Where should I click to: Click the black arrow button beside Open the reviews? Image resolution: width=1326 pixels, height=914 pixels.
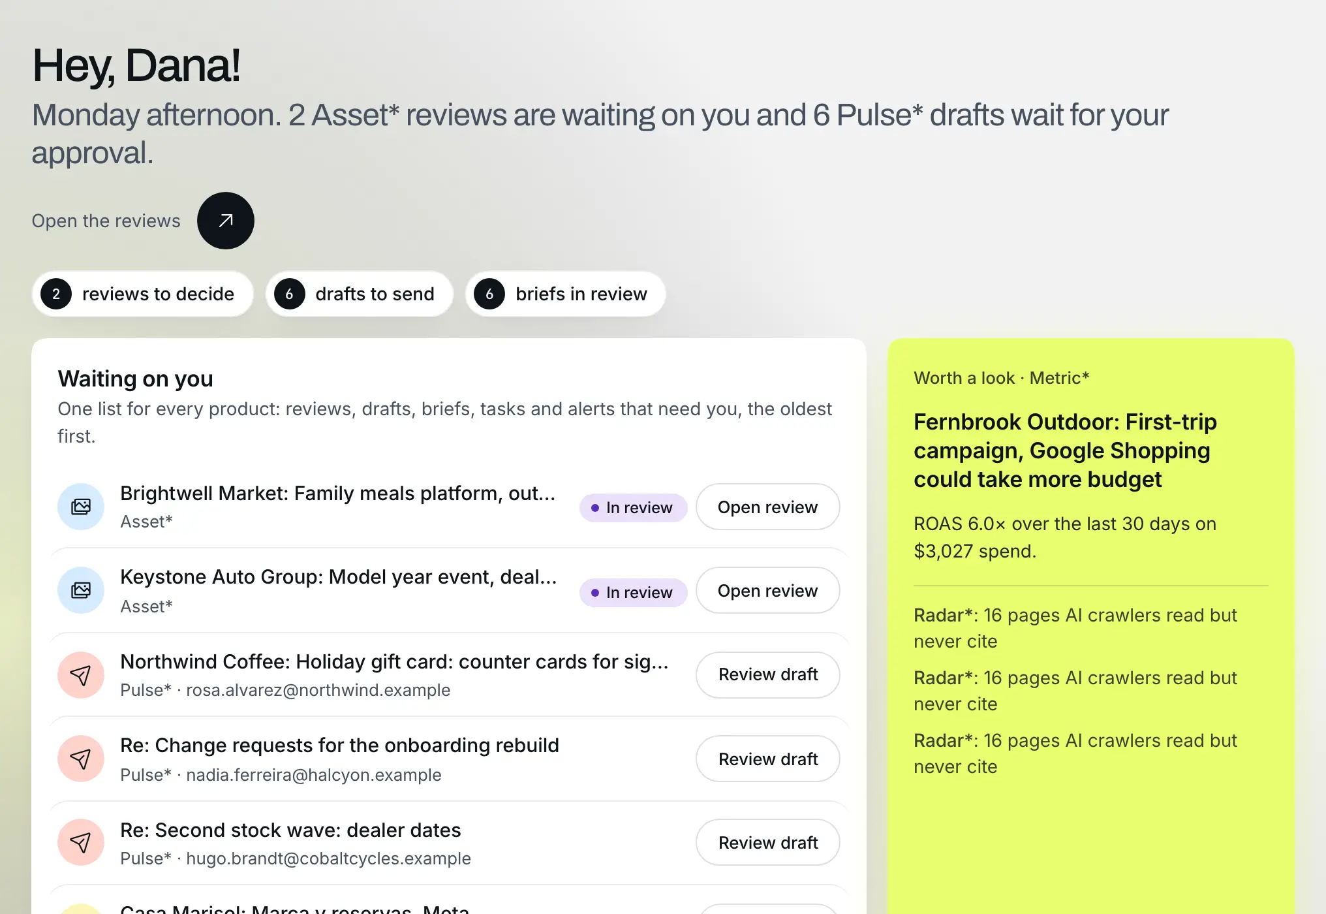226,221
